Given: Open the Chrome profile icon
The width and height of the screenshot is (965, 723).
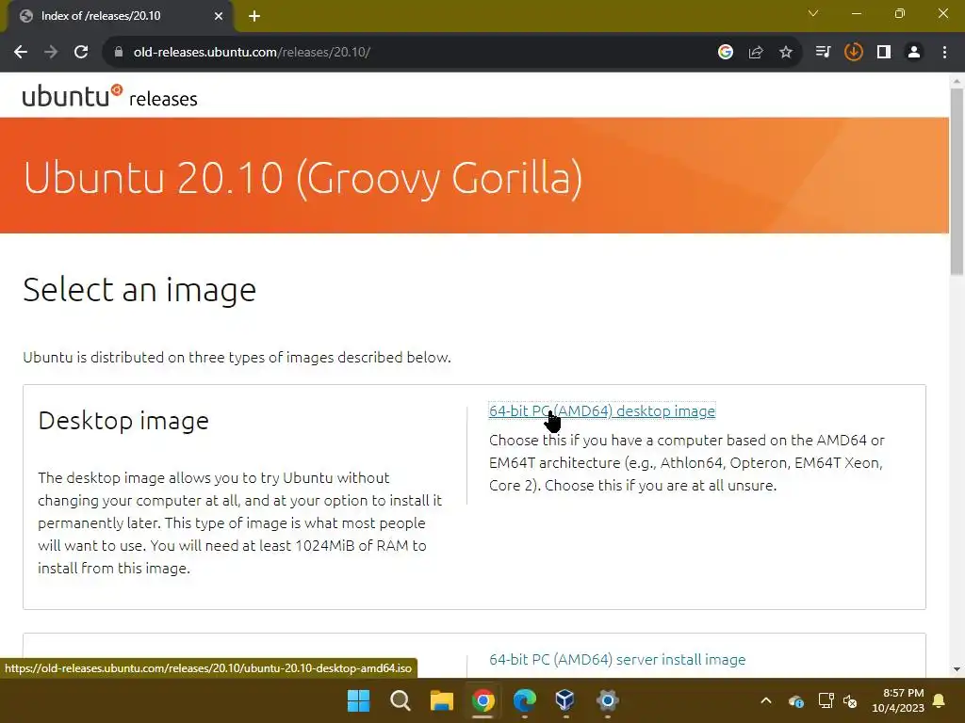Looking at the screenshot, I should 914,53.
